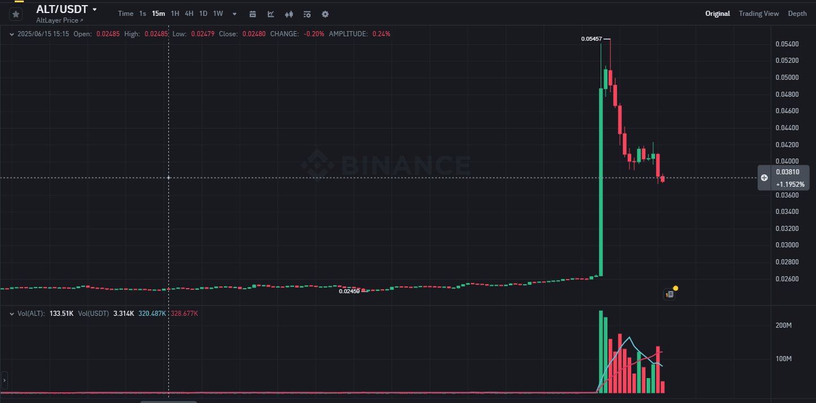Click the Vol(ALT) 133.51K value

[x=62, y=313]
